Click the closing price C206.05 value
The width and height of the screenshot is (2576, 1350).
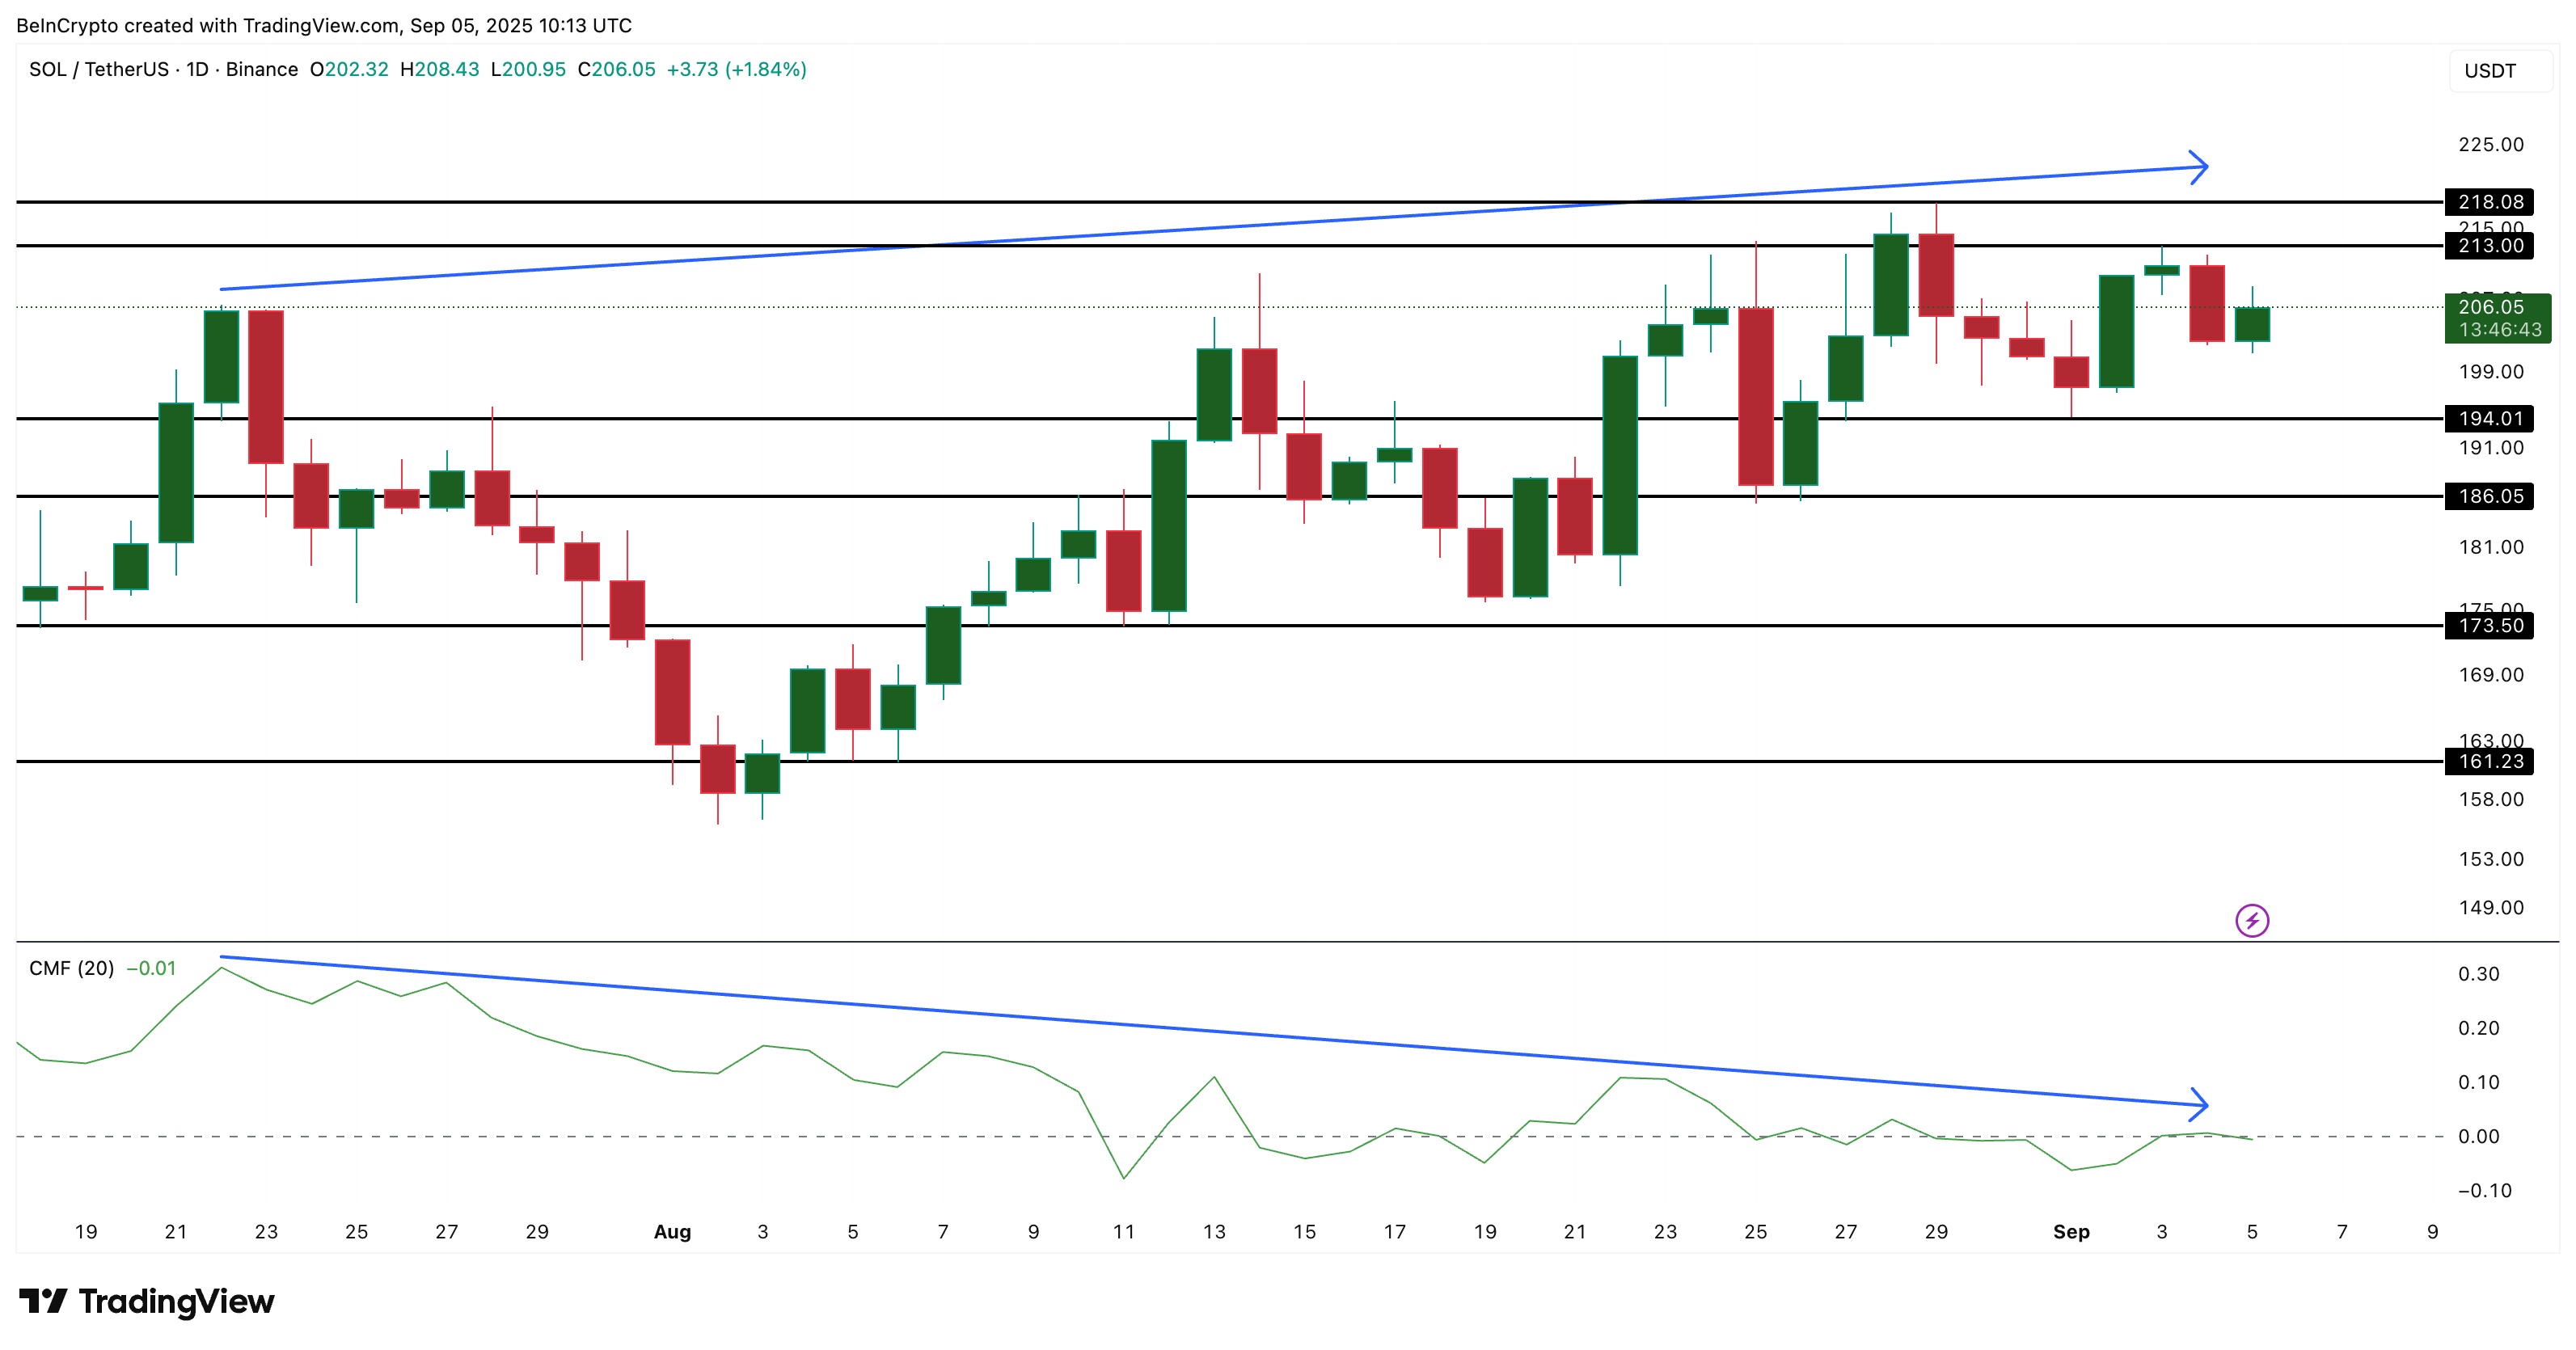pyautogui.click(x=617, y=69)
